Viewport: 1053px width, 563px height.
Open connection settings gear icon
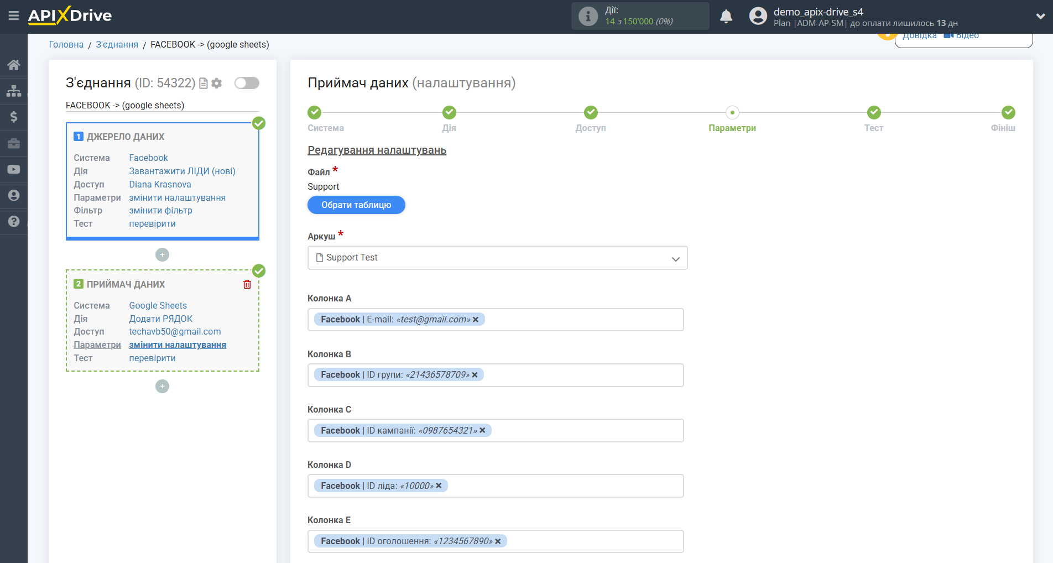click(217, 84)
